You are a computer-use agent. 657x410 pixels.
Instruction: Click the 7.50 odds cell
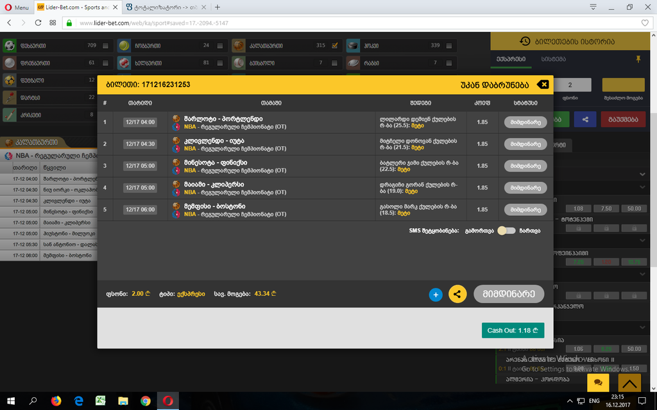click(x=606, y=208)
